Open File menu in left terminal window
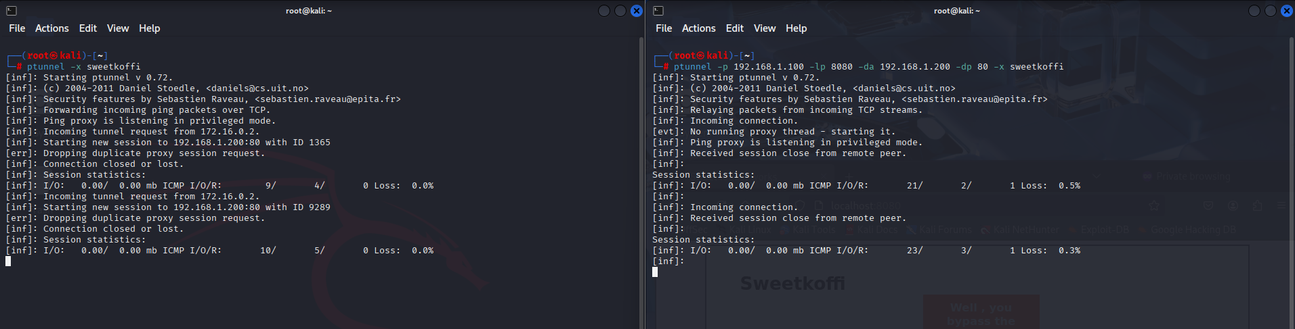The image size is (1295, 329). coord(17,28)
